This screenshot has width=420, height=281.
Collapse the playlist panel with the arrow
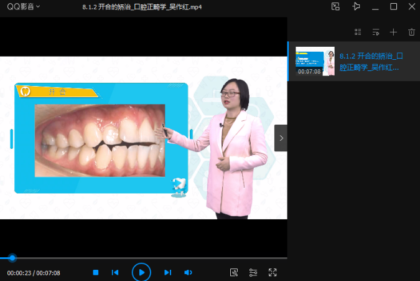click(x=281, y=138)
